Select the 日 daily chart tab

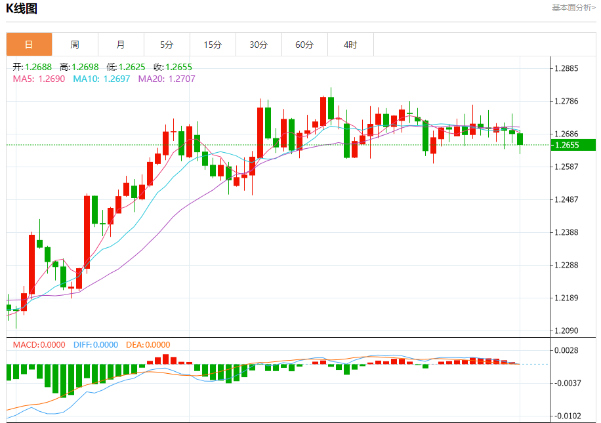pos(29,45)
